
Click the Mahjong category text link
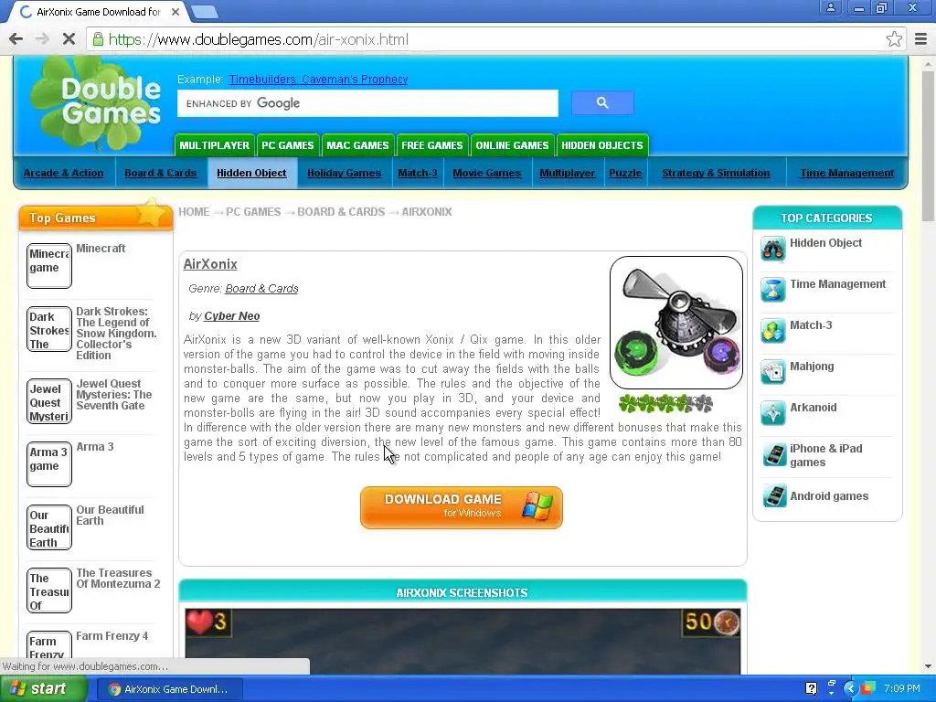pos(812,367)
